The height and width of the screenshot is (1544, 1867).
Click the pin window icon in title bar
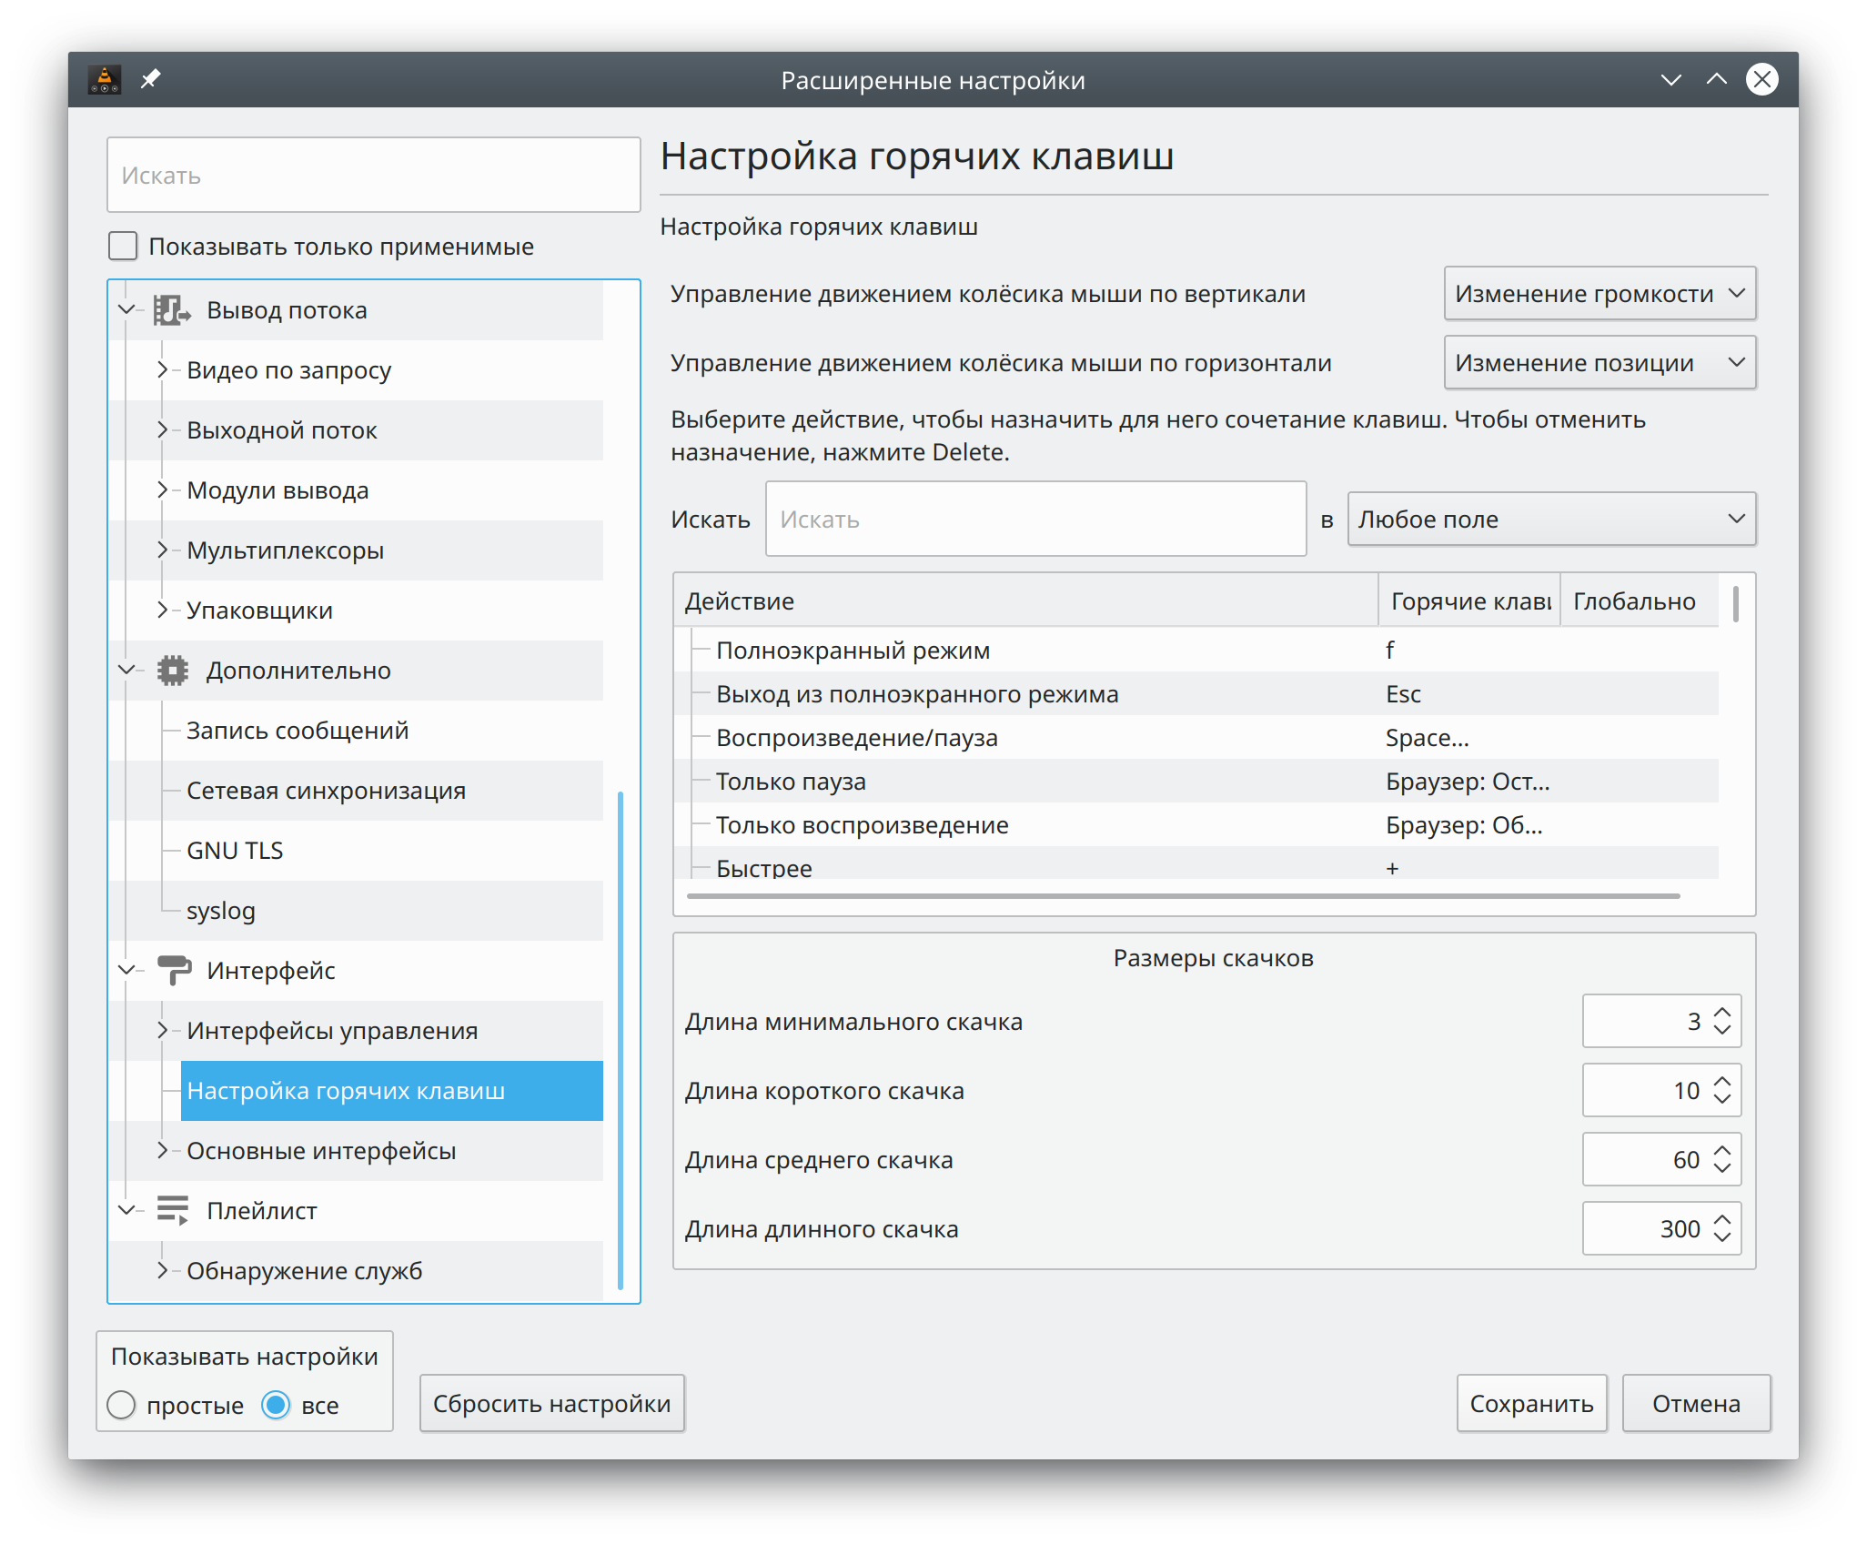151,80
